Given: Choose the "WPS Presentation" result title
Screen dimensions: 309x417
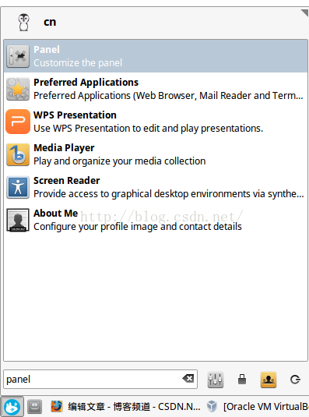Looking at the screenshot, I should point(75,115).
